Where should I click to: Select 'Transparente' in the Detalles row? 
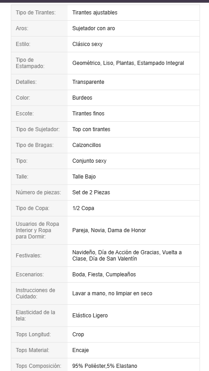click(x=88, y=82)
